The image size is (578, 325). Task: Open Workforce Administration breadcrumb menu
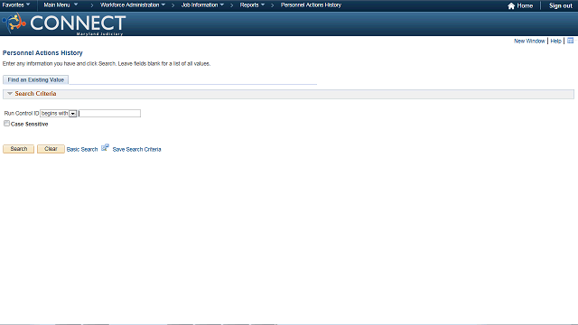pos(133,5)
